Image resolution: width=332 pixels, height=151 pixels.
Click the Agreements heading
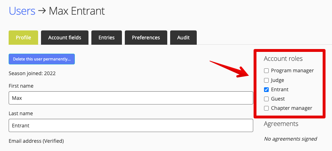point(281,123)
